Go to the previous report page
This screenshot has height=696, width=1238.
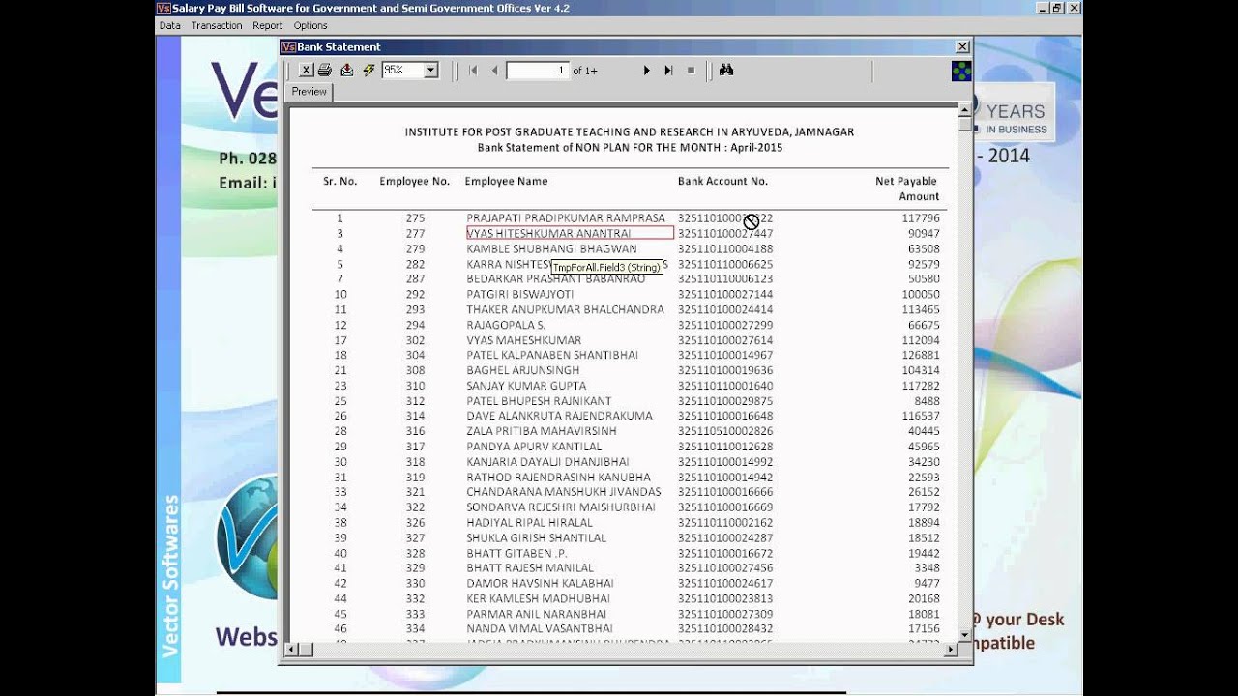tap(494, 70)
